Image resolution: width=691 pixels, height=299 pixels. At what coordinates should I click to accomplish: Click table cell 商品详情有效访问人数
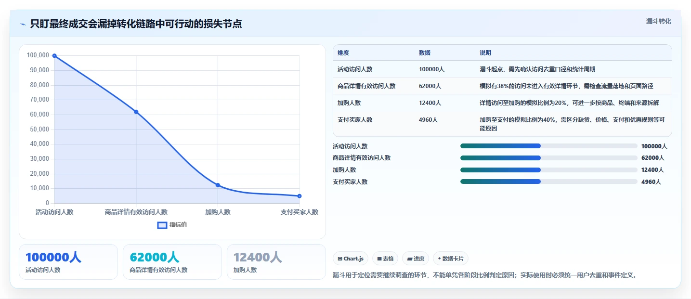tap(366, 86)
